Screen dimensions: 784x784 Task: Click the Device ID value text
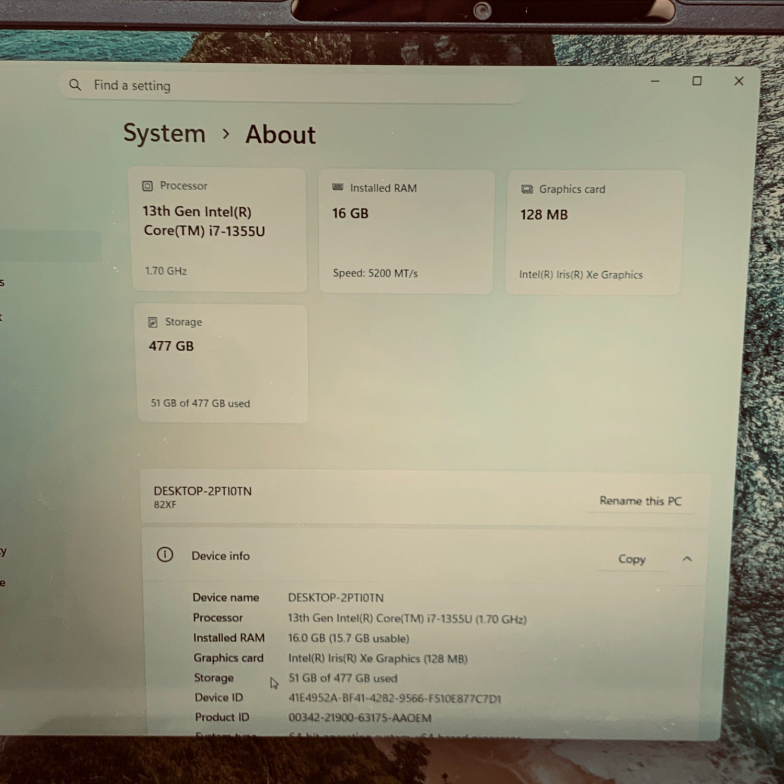(395, 698)
